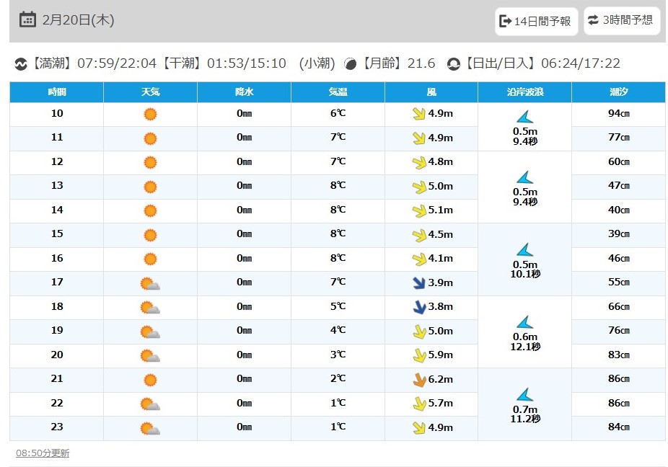Viewport: 668px width, 467px height.
Task: Switch to 3時間予想 view
Action: [622, 20]
